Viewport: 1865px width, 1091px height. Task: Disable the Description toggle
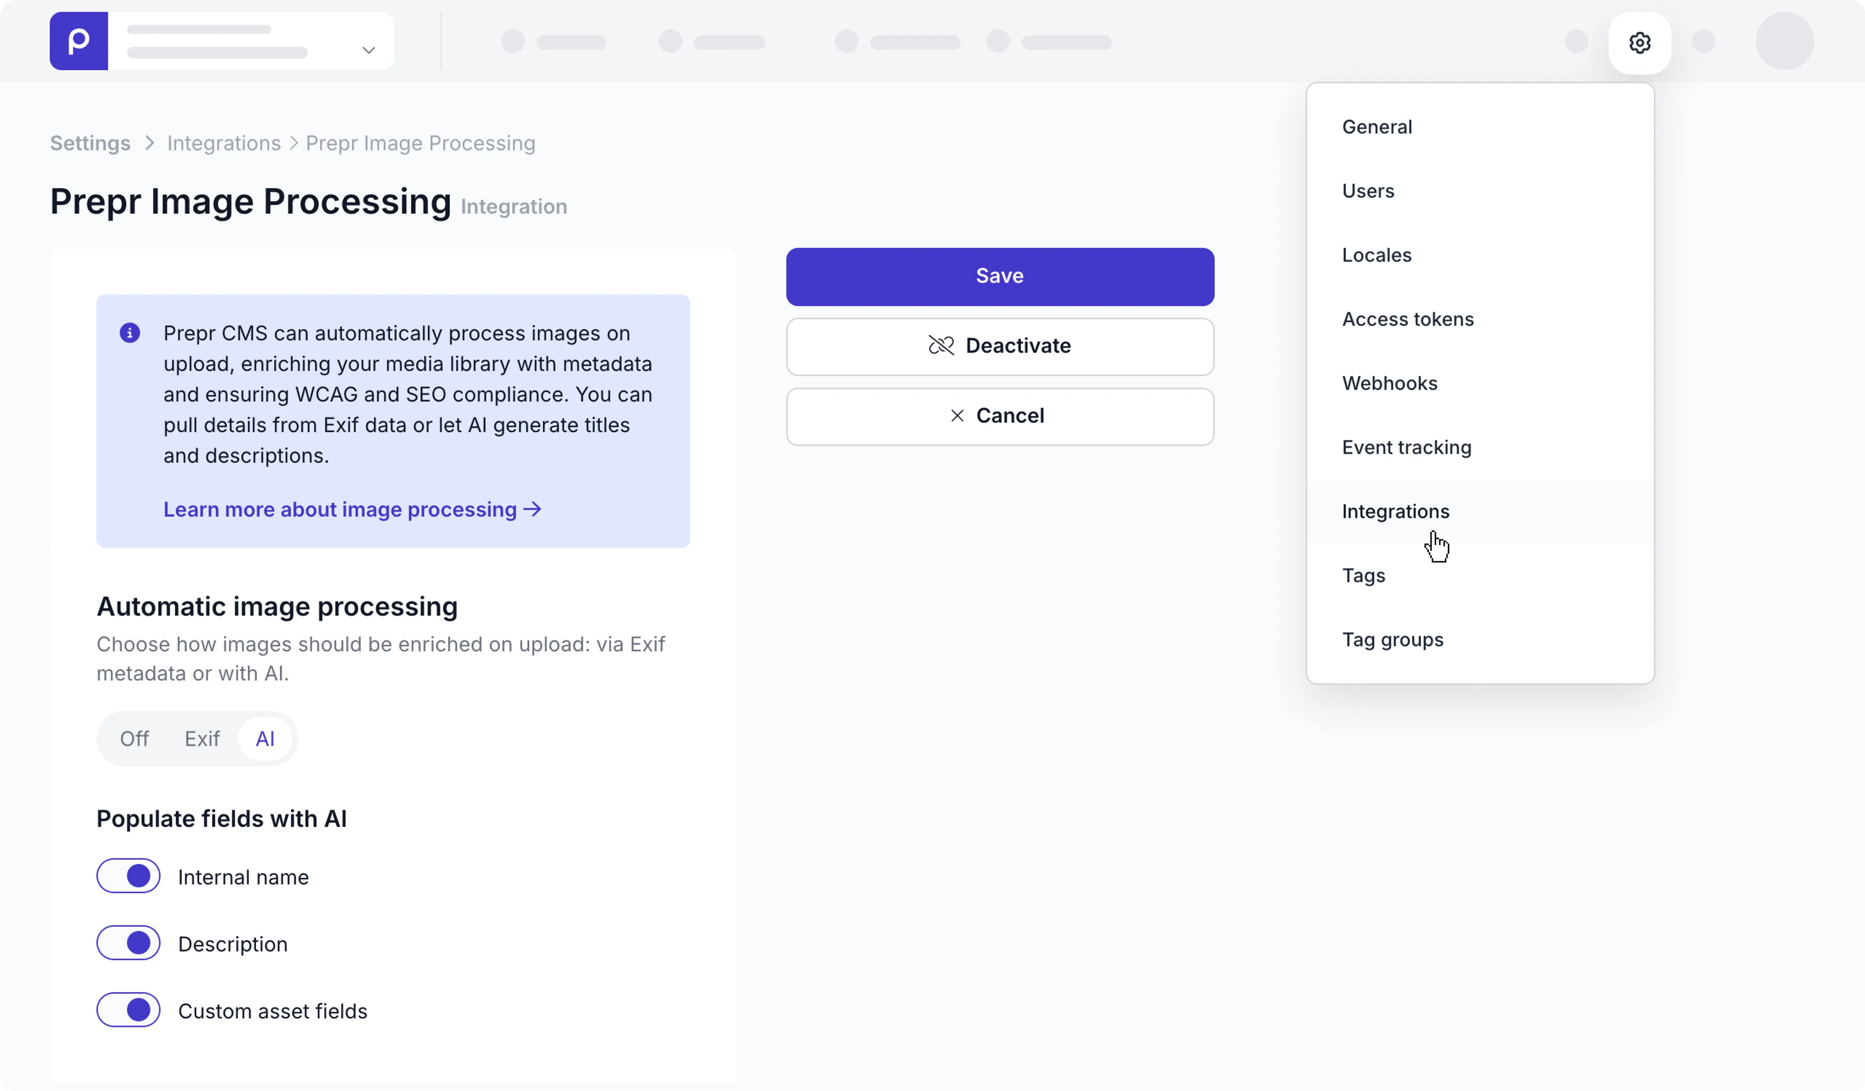(128, 943)
